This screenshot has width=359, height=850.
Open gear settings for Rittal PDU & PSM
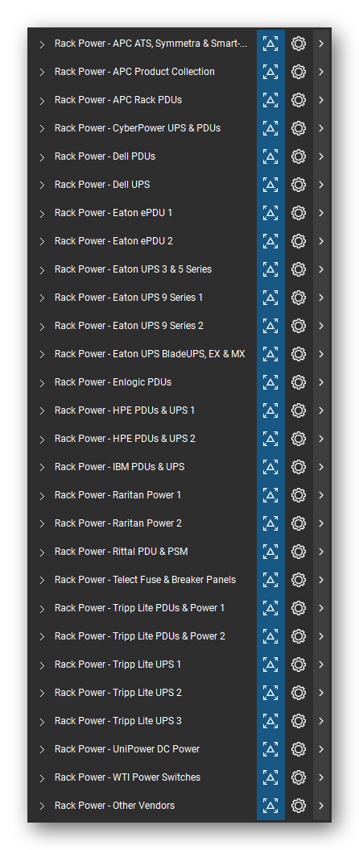tap(299, 552)
